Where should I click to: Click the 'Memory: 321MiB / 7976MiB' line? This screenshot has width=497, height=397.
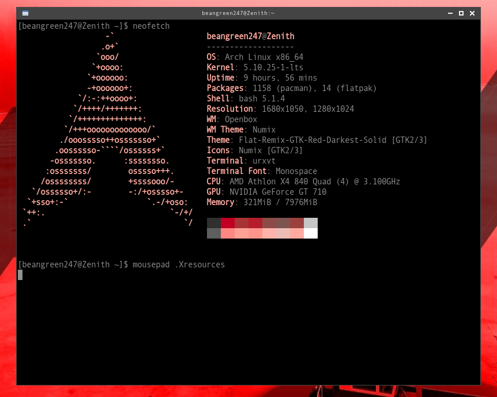pyautogui.click(x=262, y=202)
